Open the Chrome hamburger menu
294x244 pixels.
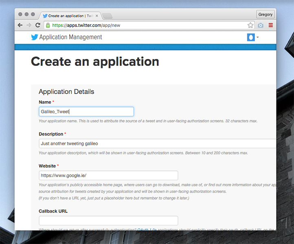270,25
